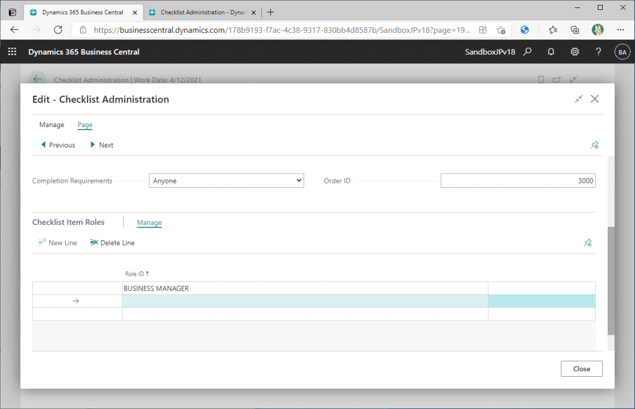Screen dimensions: 635x409
Task: Open a new browser tab with plus
Action: point(270,12)
